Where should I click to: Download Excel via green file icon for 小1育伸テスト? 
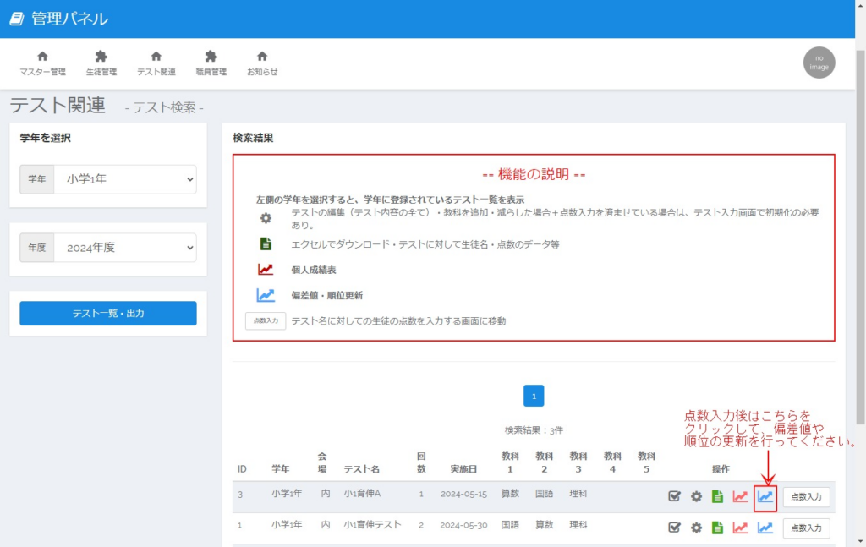point(717,528)
